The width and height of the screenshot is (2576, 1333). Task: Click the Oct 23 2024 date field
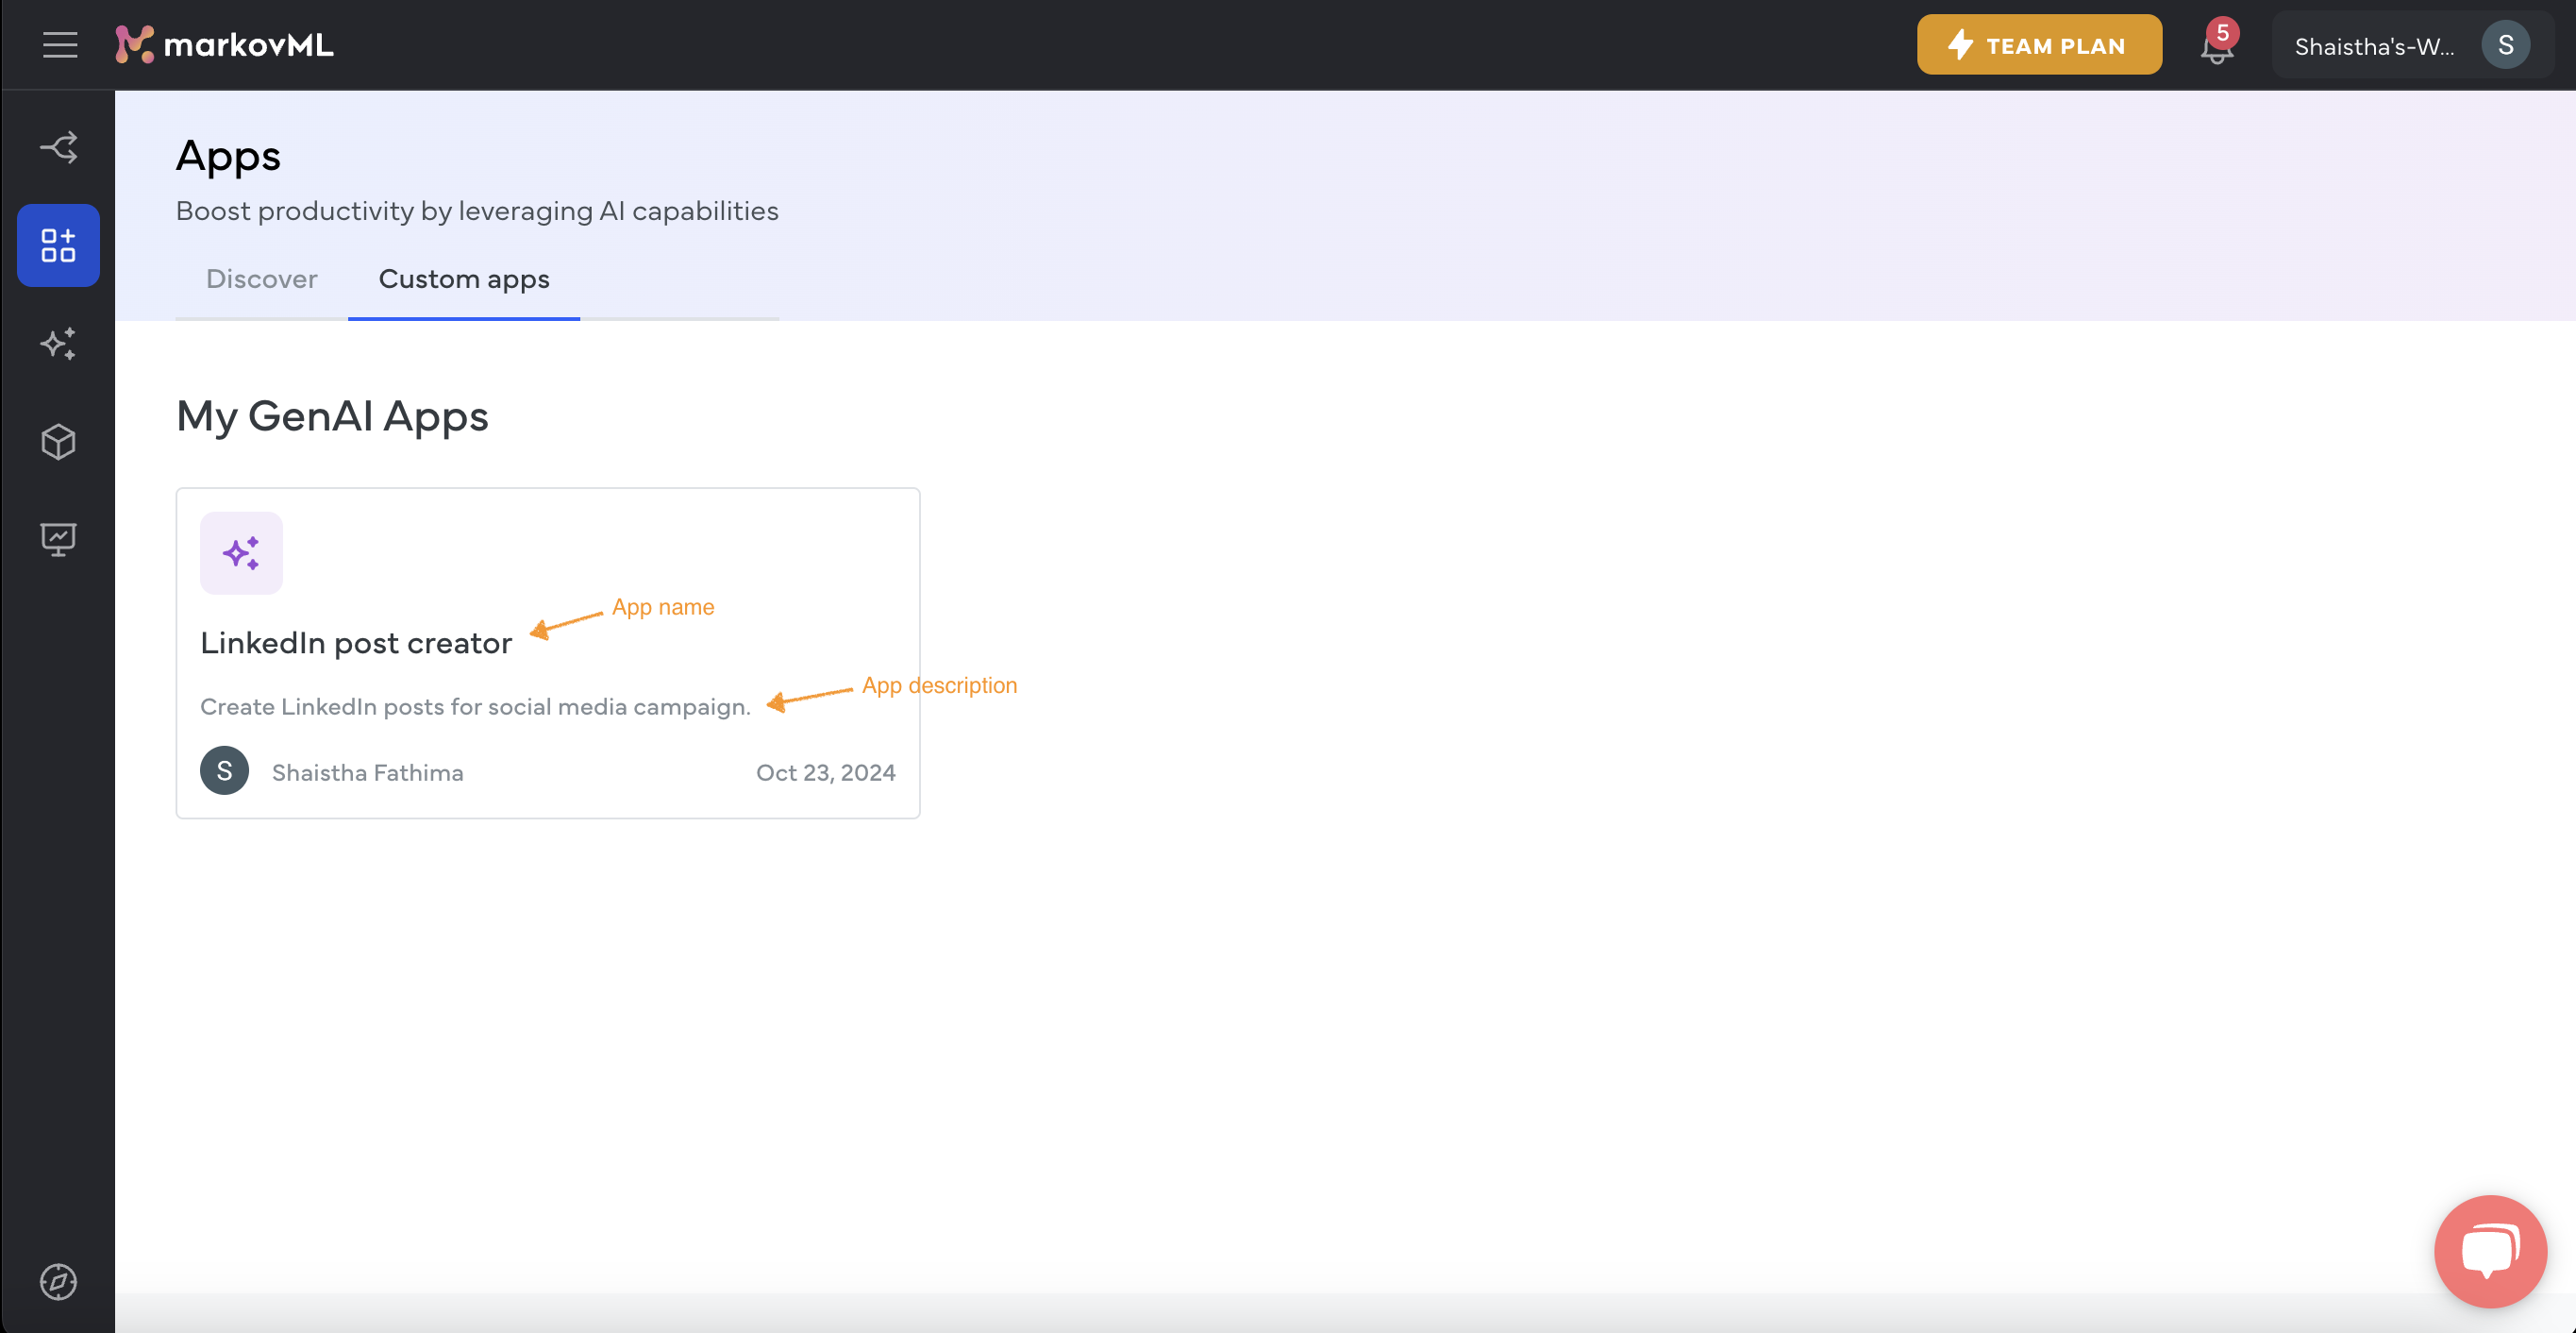click(x=826, y=772)
